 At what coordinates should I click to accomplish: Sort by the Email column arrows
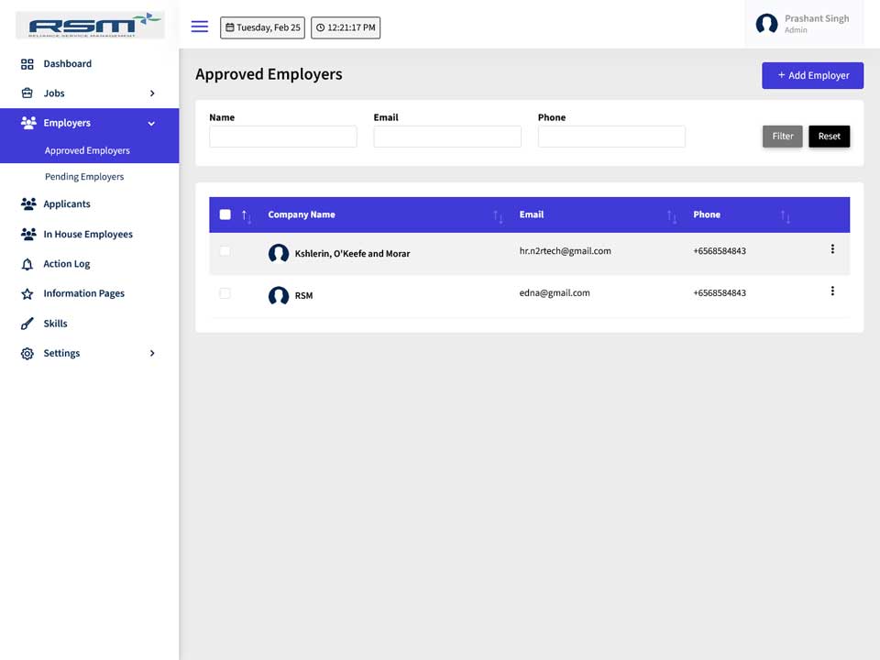click(671, 216)
